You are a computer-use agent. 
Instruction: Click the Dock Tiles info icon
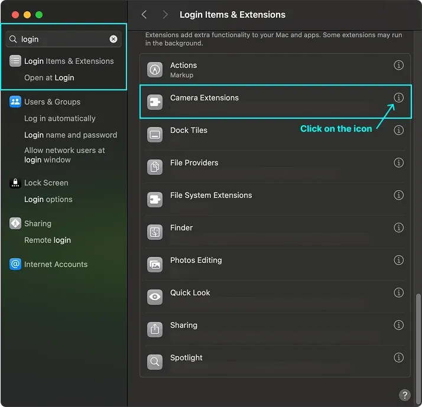point(398,130)
